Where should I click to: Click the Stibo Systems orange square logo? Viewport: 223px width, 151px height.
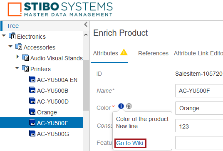[x=15, y=9]
